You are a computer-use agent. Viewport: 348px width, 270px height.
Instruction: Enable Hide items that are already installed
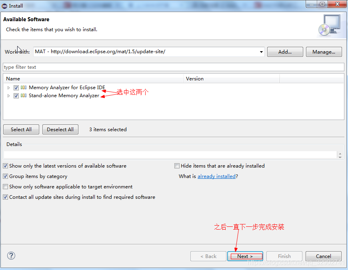tap(177, 166)
